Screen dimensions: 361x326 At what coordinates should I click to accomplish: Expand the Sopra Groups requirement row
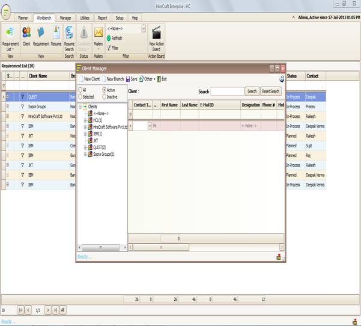(8, 106)
